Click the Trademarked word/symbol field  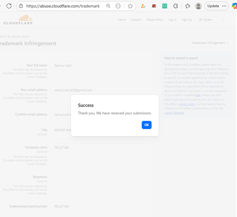pyautogui.click(x=100, y=207)
